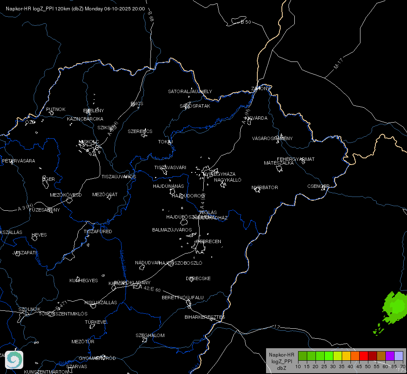Click the HAJDÚSZOBOSZLÓ label
Screen dimensions: 407x374
180,263
